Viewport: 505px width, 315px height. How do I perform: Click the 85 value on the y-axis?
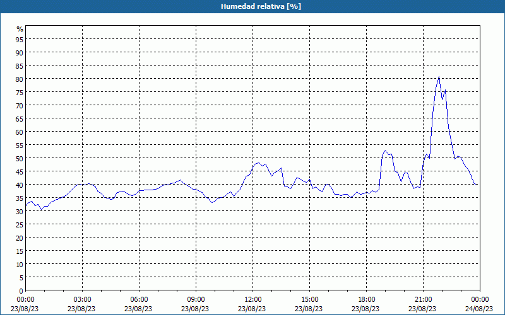(20, 66)
